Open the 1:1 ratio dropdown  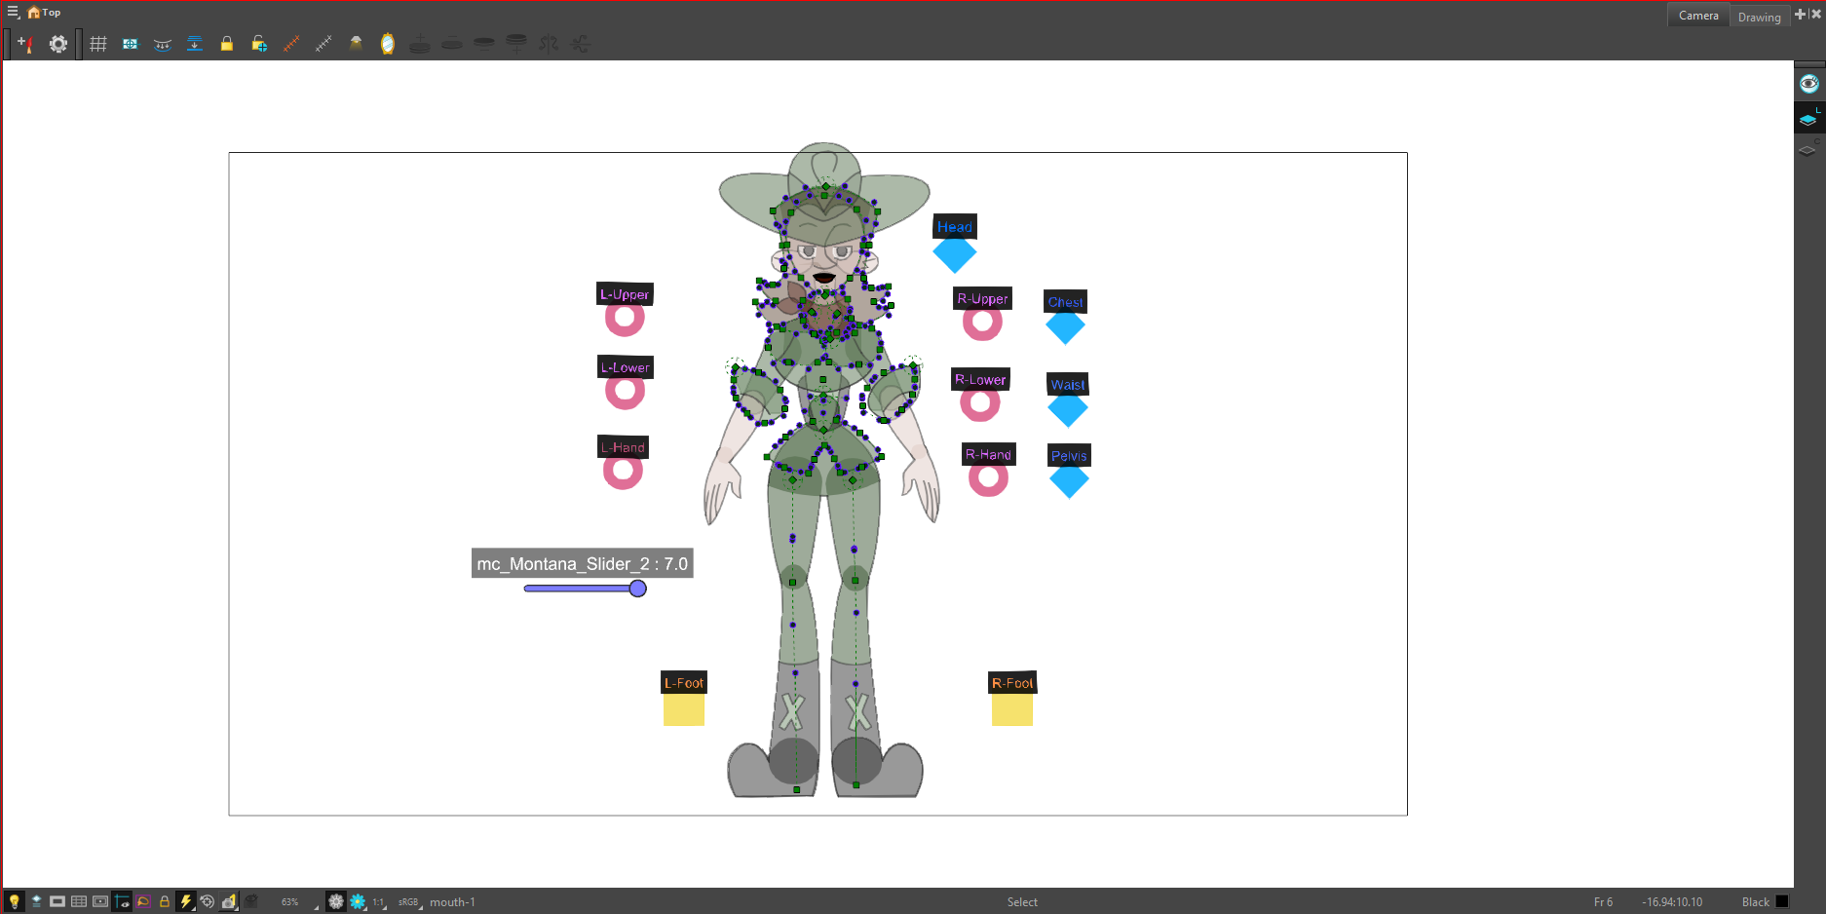point(379,902)
